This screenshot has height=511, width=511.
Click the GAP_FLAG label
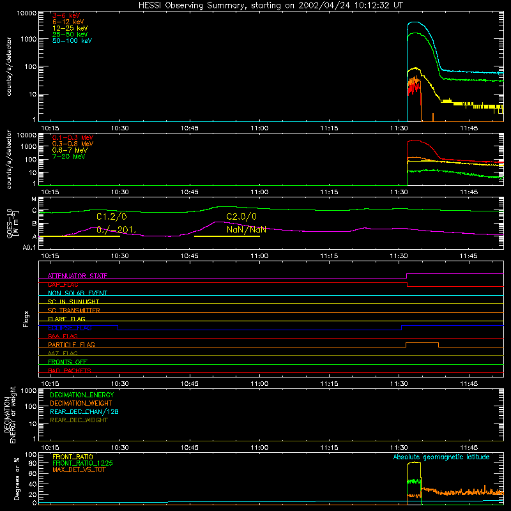[x=63, y=285]
